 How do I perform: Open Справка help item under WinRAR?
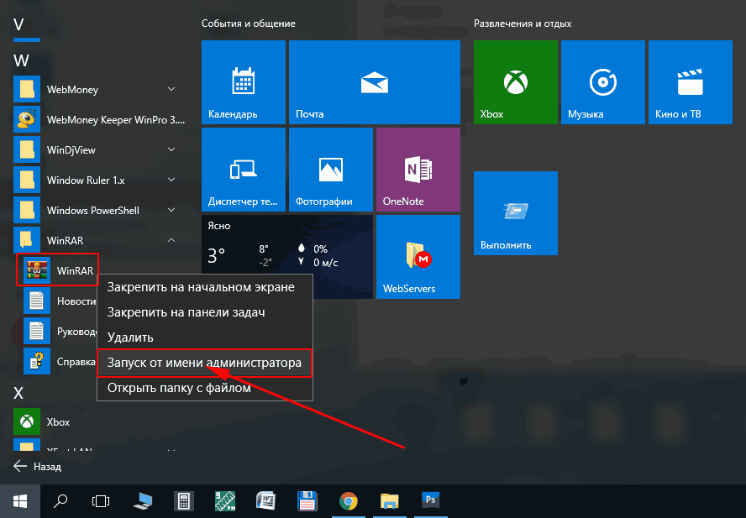60,362
